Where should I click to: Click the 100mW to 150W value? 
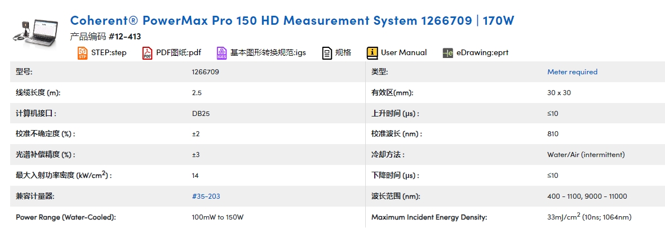pos(218,217)
